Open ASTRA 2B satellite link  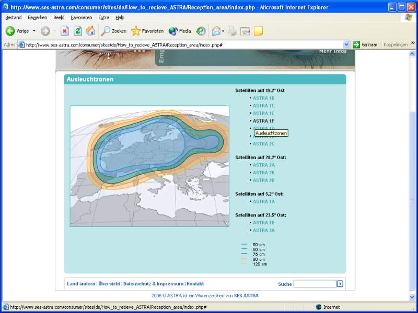tap(263, 173)
